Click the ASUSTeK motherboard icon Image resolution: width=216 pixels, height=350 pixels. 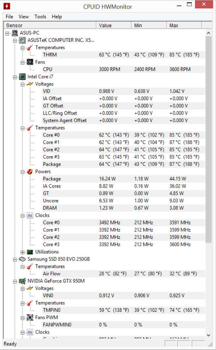coord(22,40)
